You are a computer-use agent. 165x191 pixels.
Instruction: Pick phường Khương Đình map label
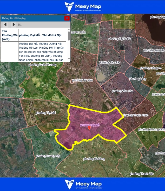pyautogui.click(x=151, y=129)
